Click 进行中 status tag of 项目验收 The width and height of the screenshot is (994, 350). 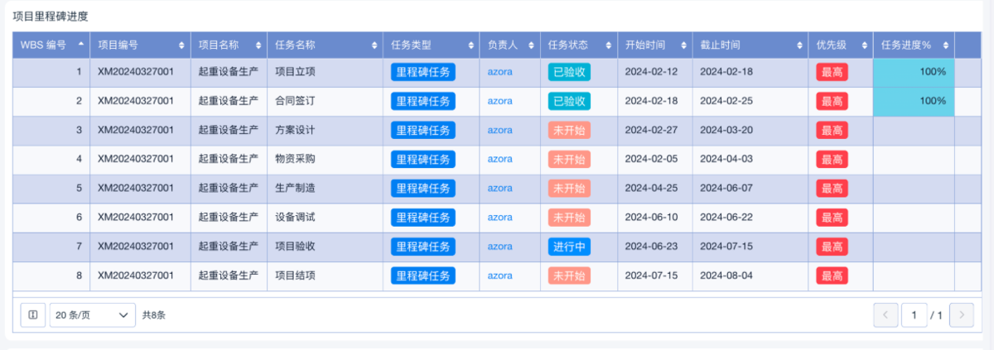569,247
